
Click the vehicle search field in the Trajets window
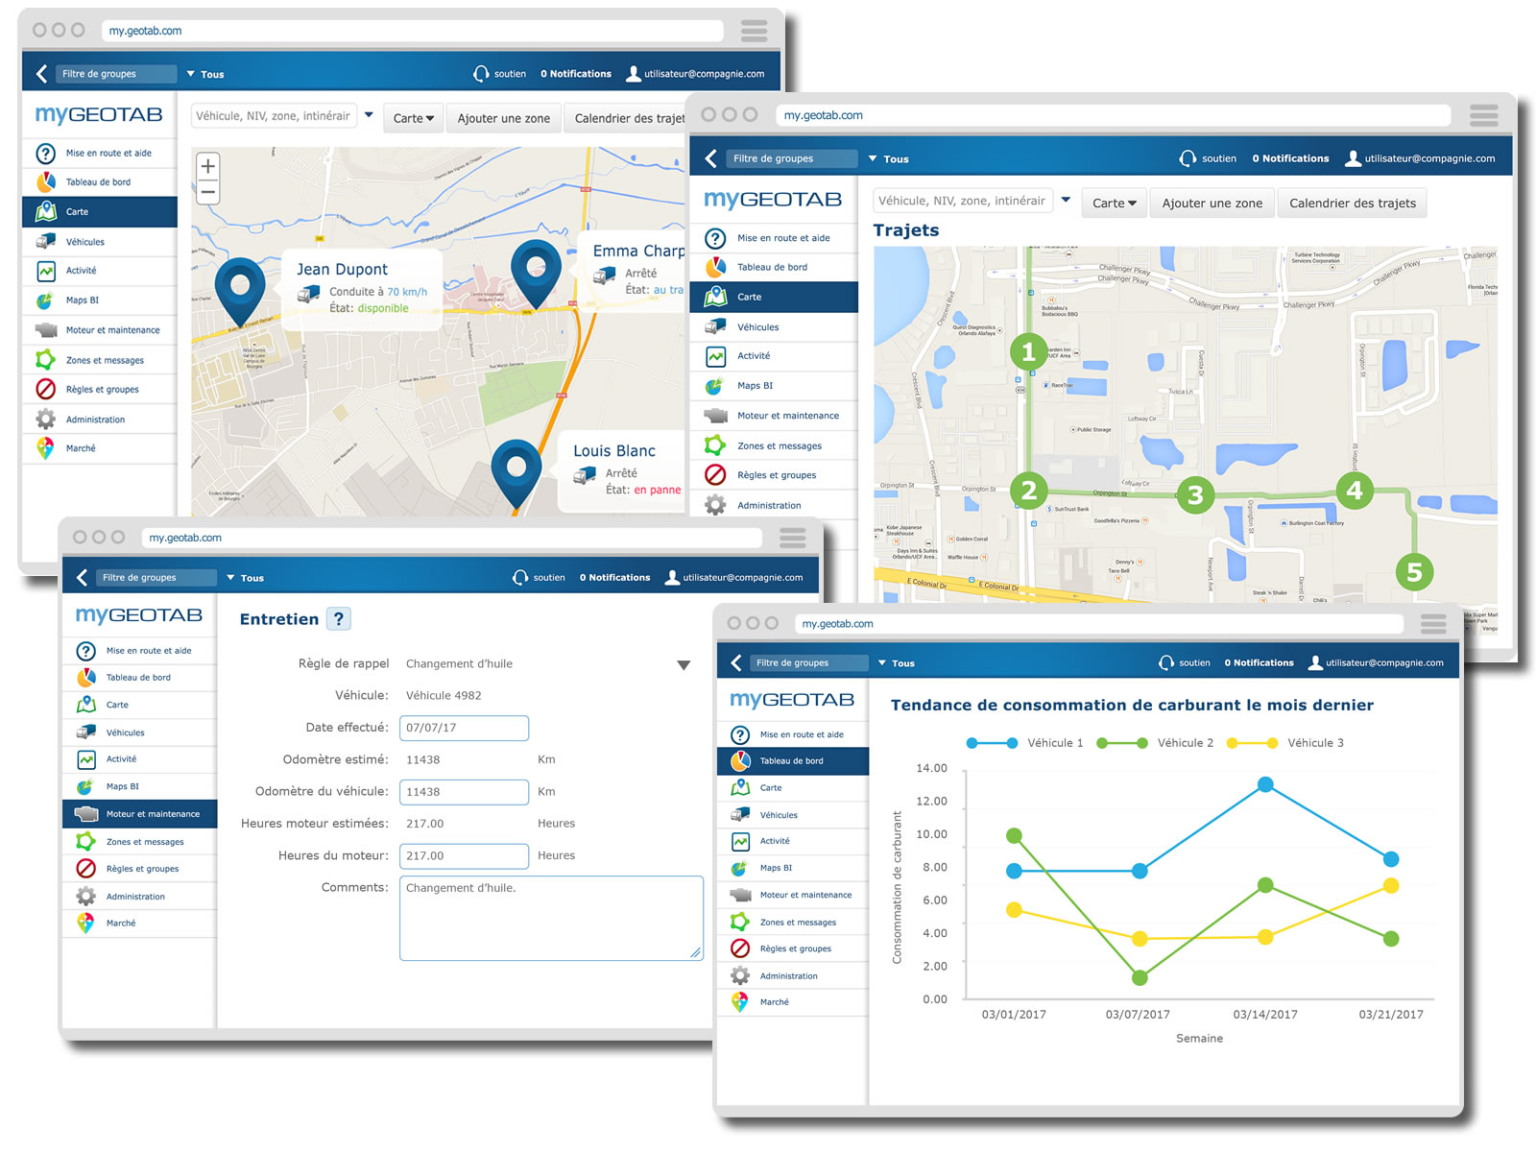[x=963, y=201]
